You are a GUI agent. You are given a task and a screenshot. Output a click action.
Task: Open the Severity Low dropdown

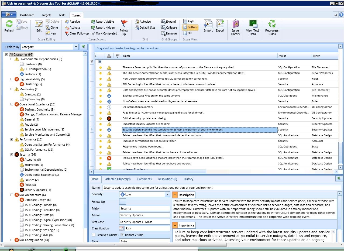point(168,194)
